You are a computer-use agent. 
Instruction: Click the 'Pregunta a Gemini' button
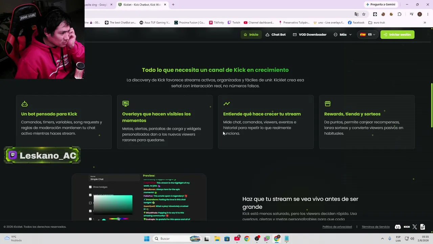(x=381, y=5)
